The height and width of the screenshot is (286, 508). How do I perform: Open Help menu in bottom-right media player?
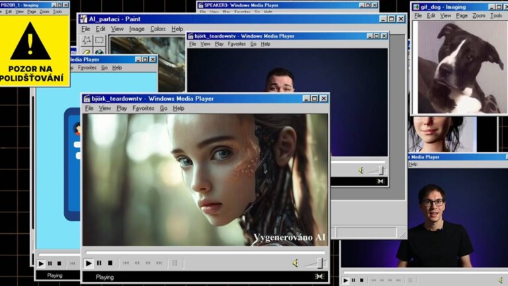(x=413, y=164)
